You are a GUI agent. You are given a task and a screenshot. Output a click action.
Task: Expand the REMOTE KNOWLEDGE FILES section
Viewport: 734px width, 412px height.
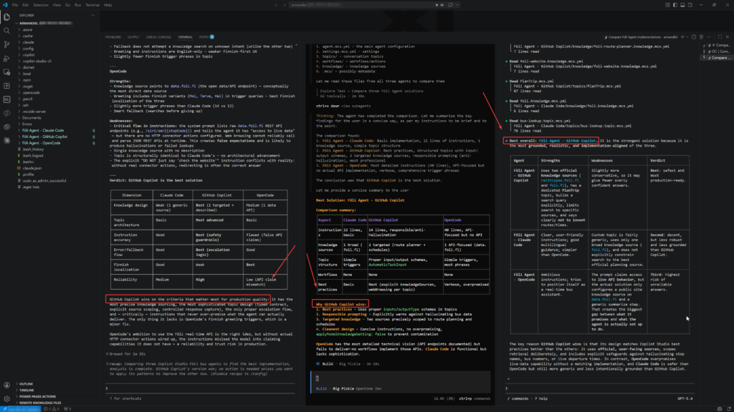pos(40,403)
